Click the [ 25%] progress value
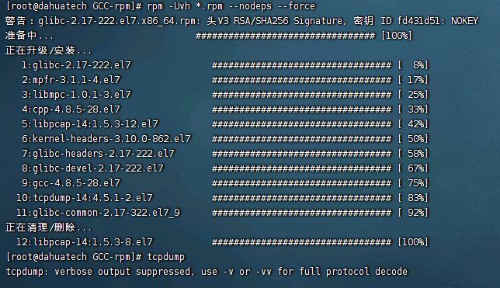Image resolution: width=500 pixels, height=288 pixels. 413,95
